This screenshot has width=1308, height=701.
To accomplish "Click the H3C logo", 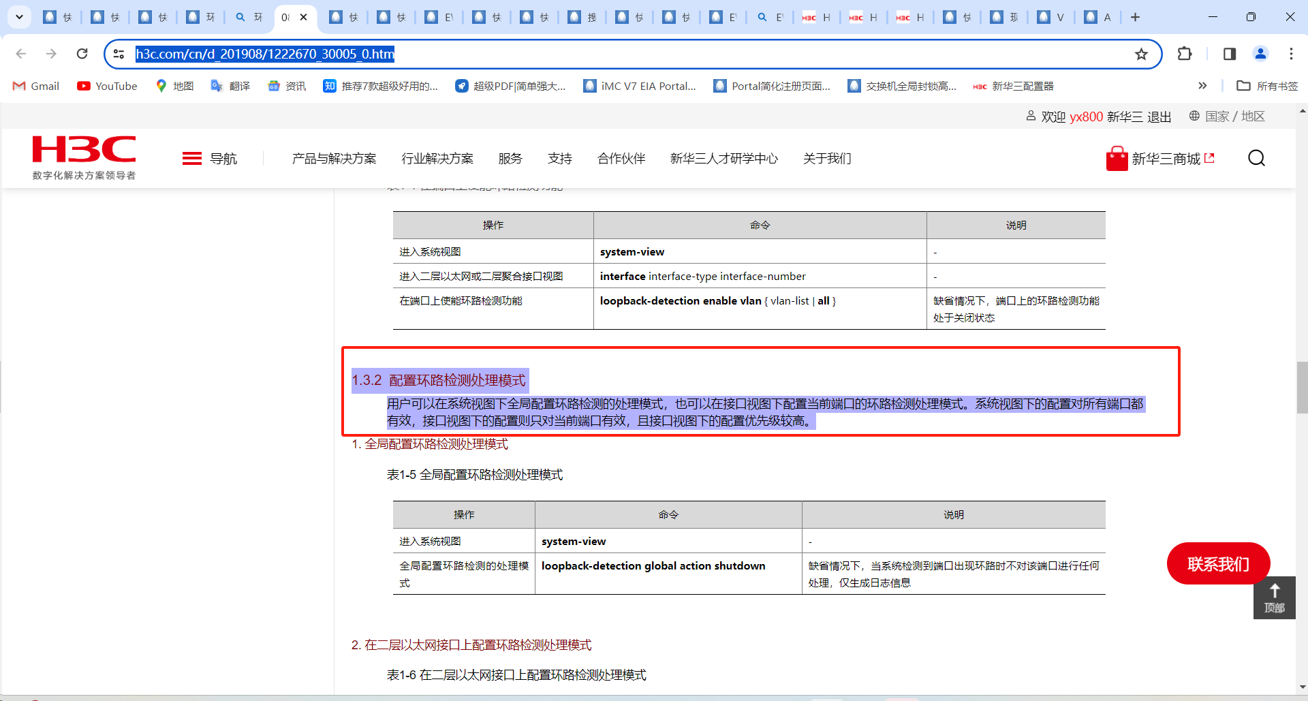I will (84, 157).
